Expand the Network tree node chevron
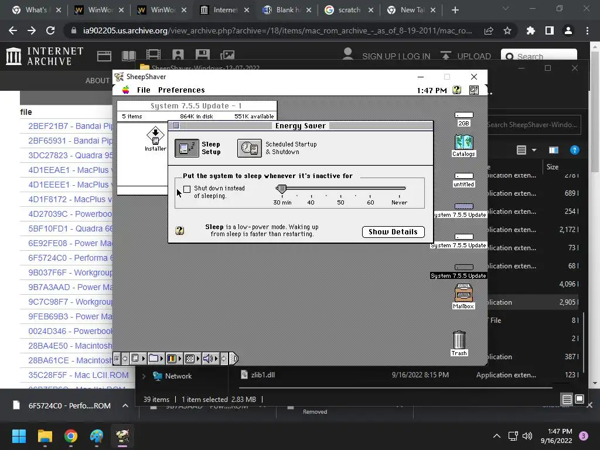 coord(144,376)
